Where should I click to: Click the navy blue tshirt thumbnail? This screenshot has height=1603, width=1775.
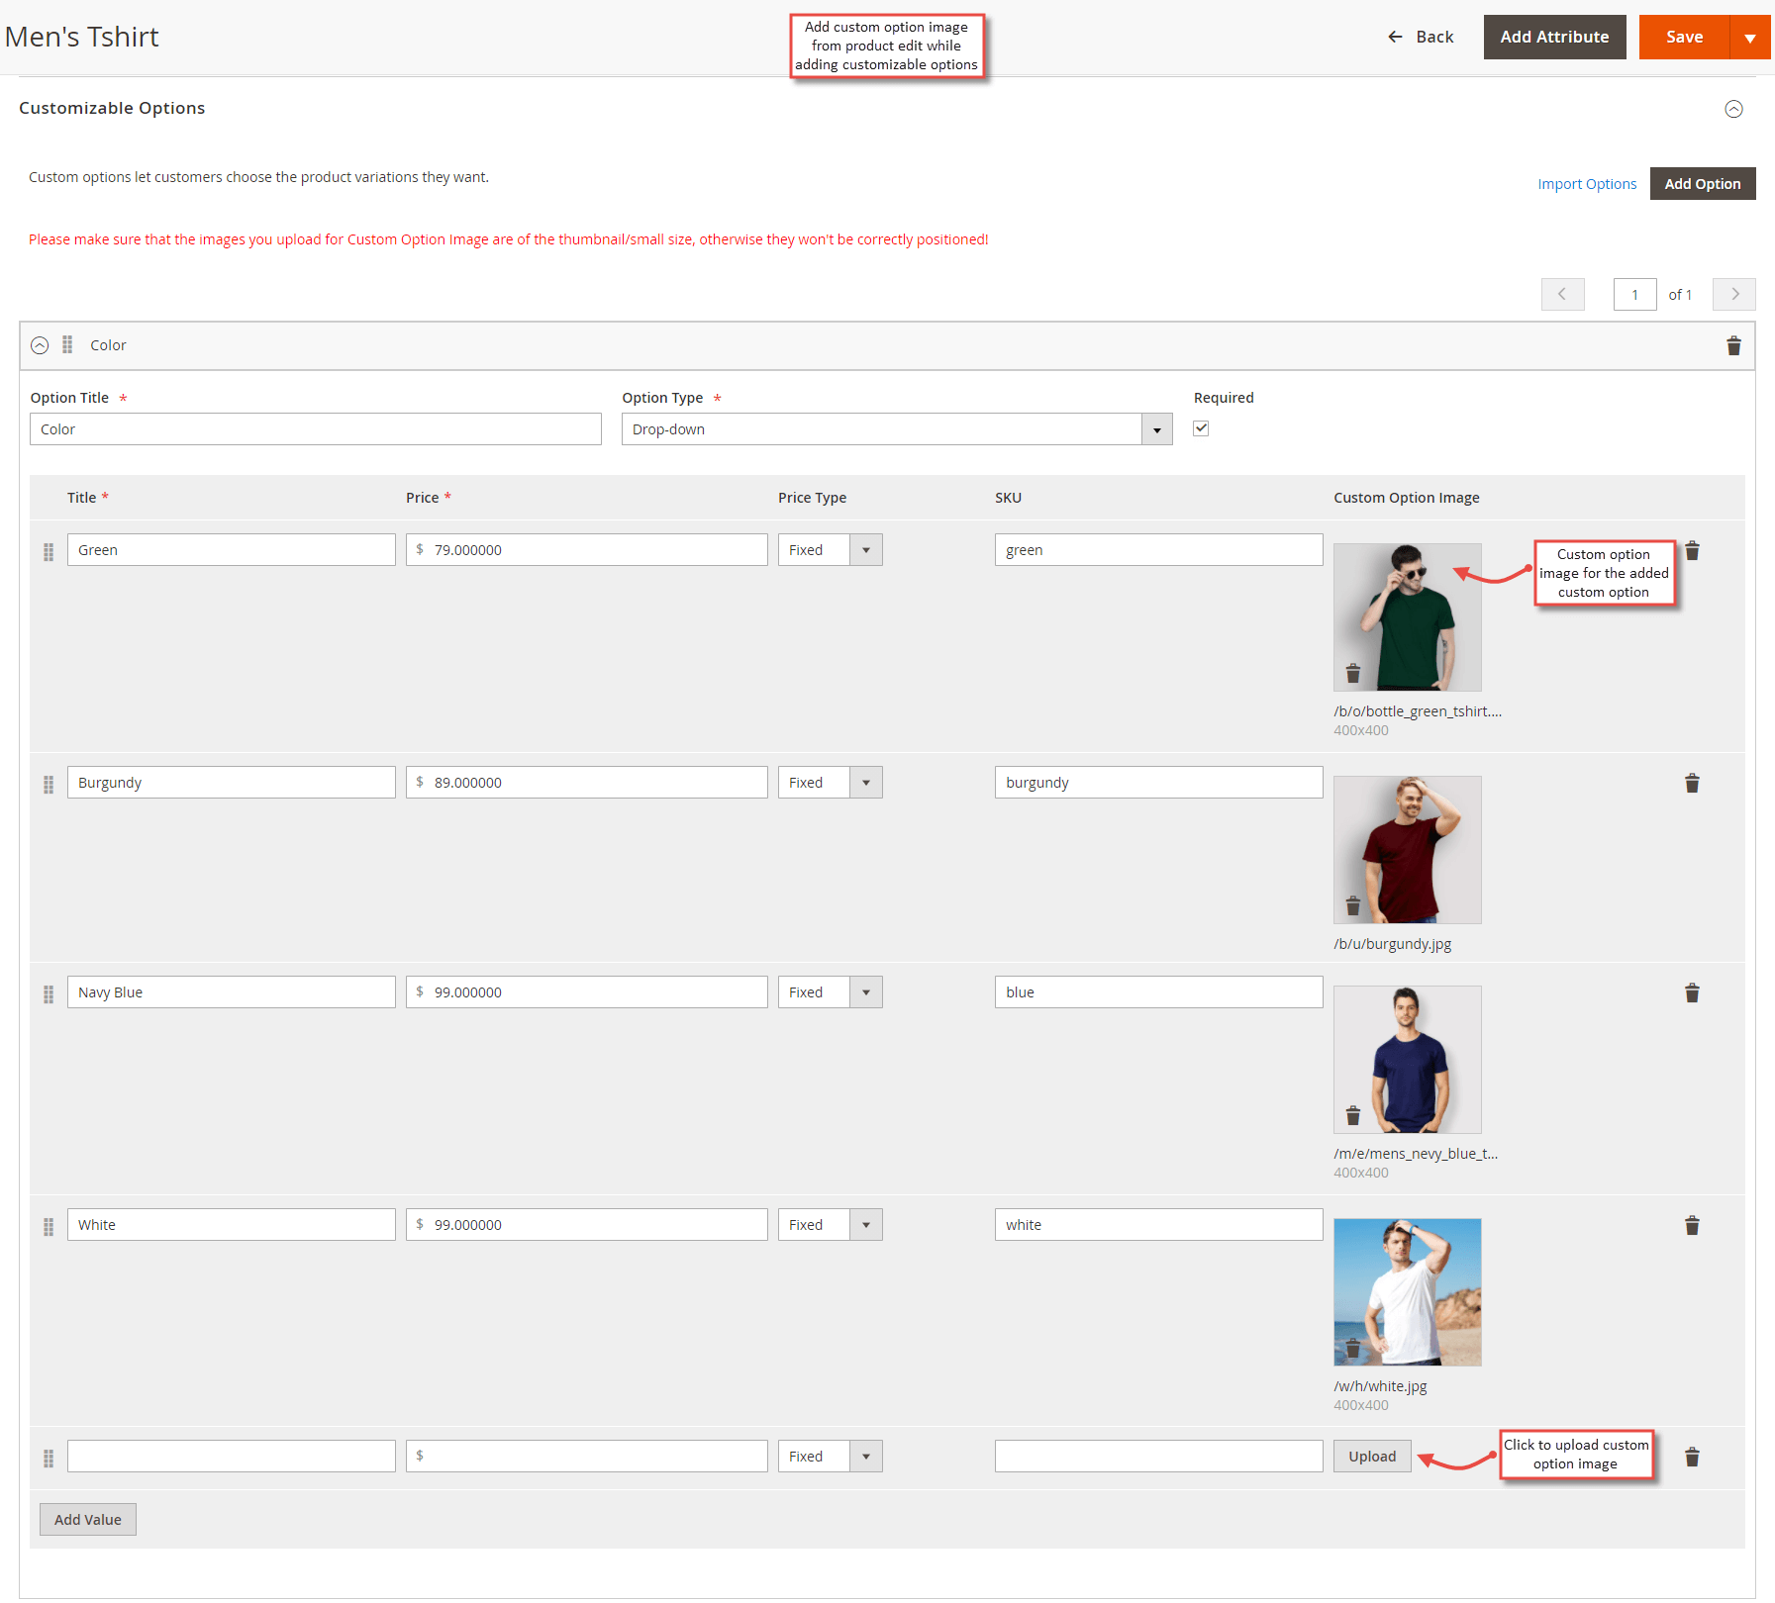(1408, 1059)
